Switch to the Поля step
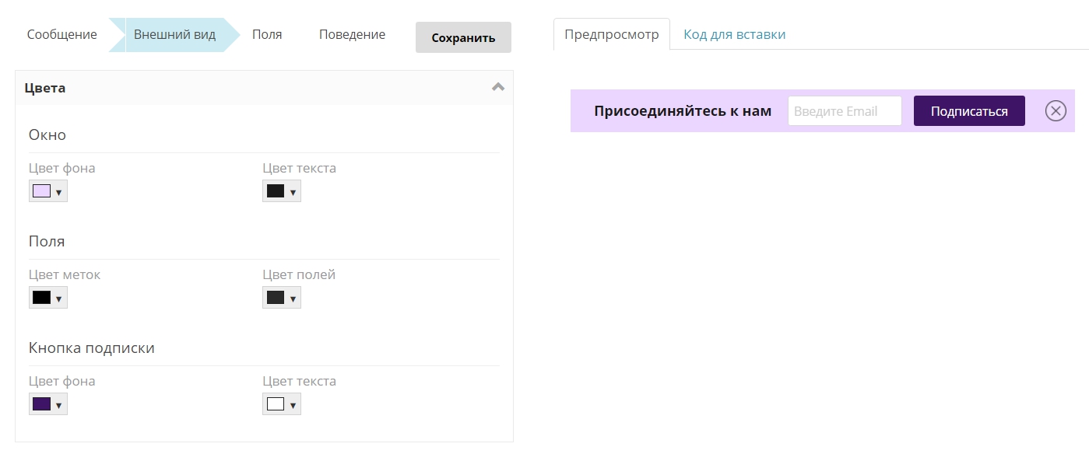The width and height of the screenshot is (1089, 454). [x=267, y=35]
